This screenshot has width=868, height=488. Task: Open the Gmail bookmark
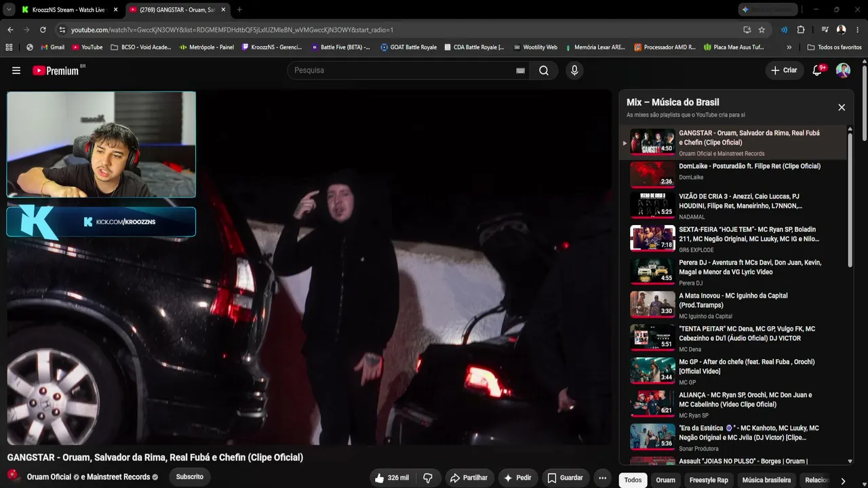point(52,47)
